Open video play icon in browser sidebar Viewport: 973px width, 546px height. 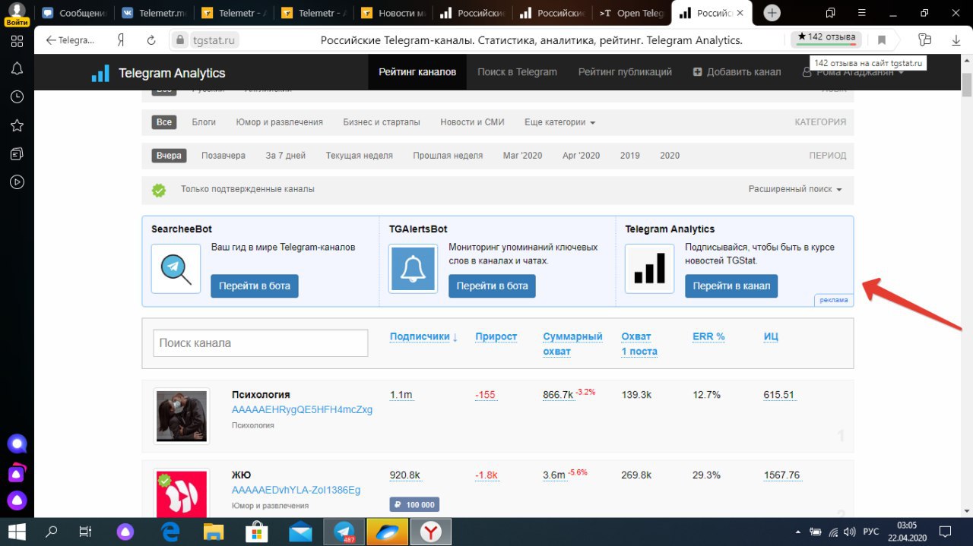[17, 182]
